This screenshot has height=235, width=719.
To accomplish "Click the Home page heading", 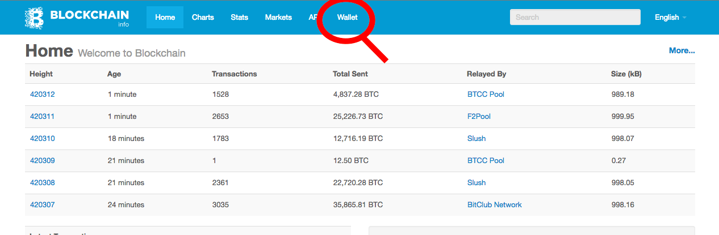I will (49, 51).
